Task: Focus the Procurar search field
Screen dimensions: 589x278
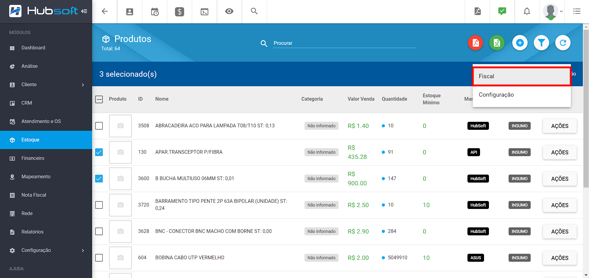Action: click(x=344, y=43)
